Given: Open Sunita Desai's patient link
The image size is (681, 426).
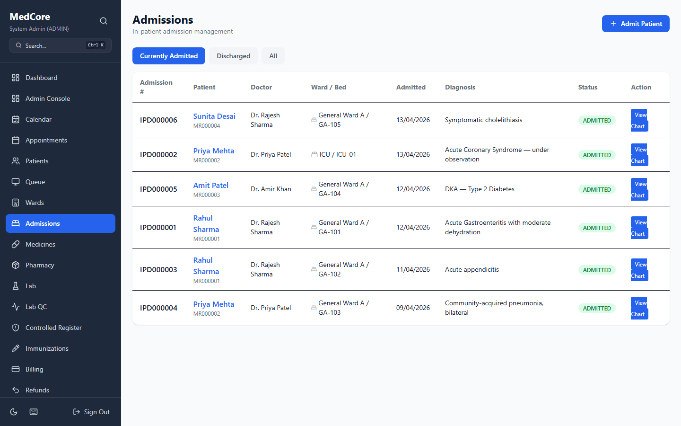Looking at the screenshot, I should point(214,116).
